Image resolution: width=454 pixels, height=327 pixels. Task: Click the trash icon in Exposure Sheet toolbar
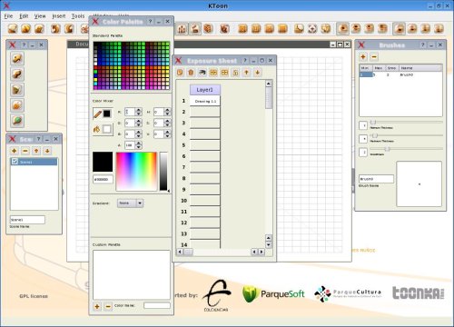pyautogui.click(x=191, y=73)
